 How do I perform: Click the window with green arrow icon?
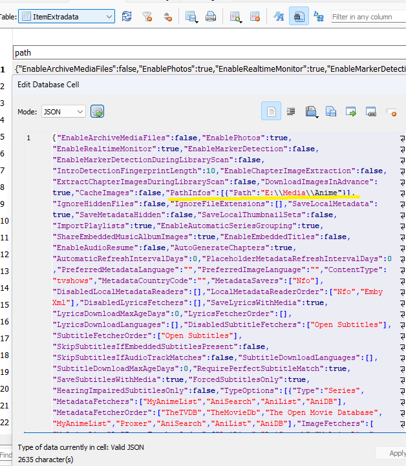350,111
